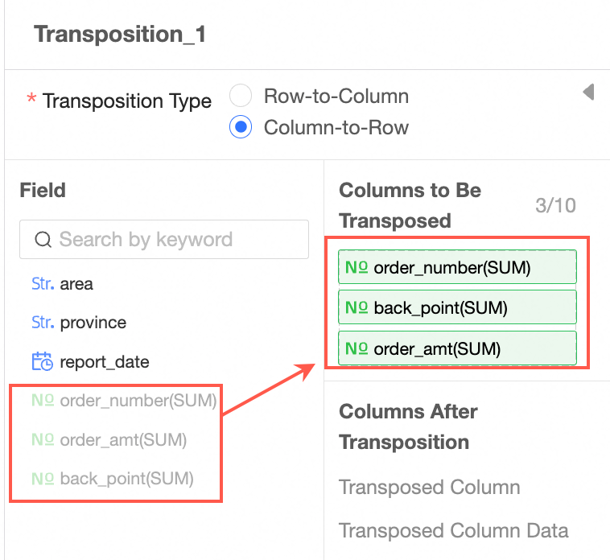Click number icon on transposed back_point(SUM) chip
Screen dimensions: 610x560
click(357, 307)
